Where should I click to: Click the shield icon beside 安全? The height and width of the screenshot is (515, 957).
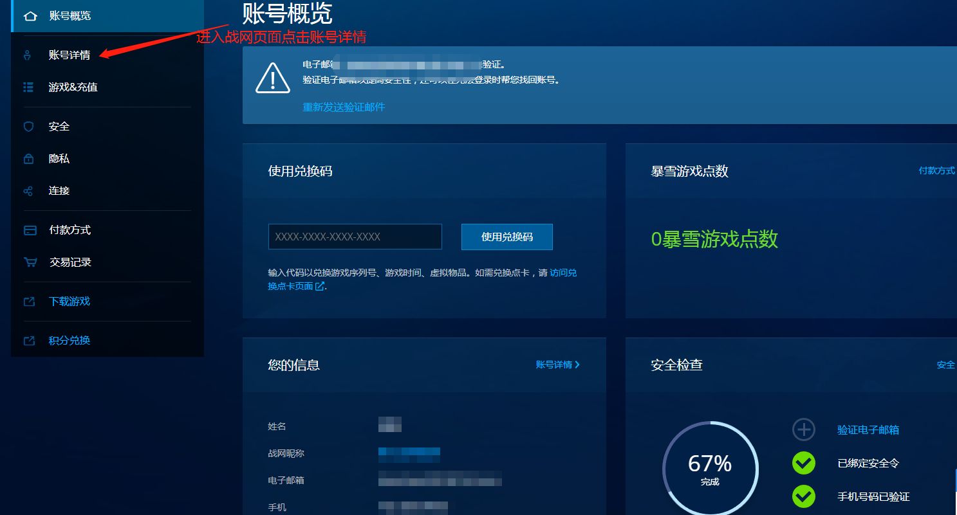pyautogui.click(x=28, y=127)
